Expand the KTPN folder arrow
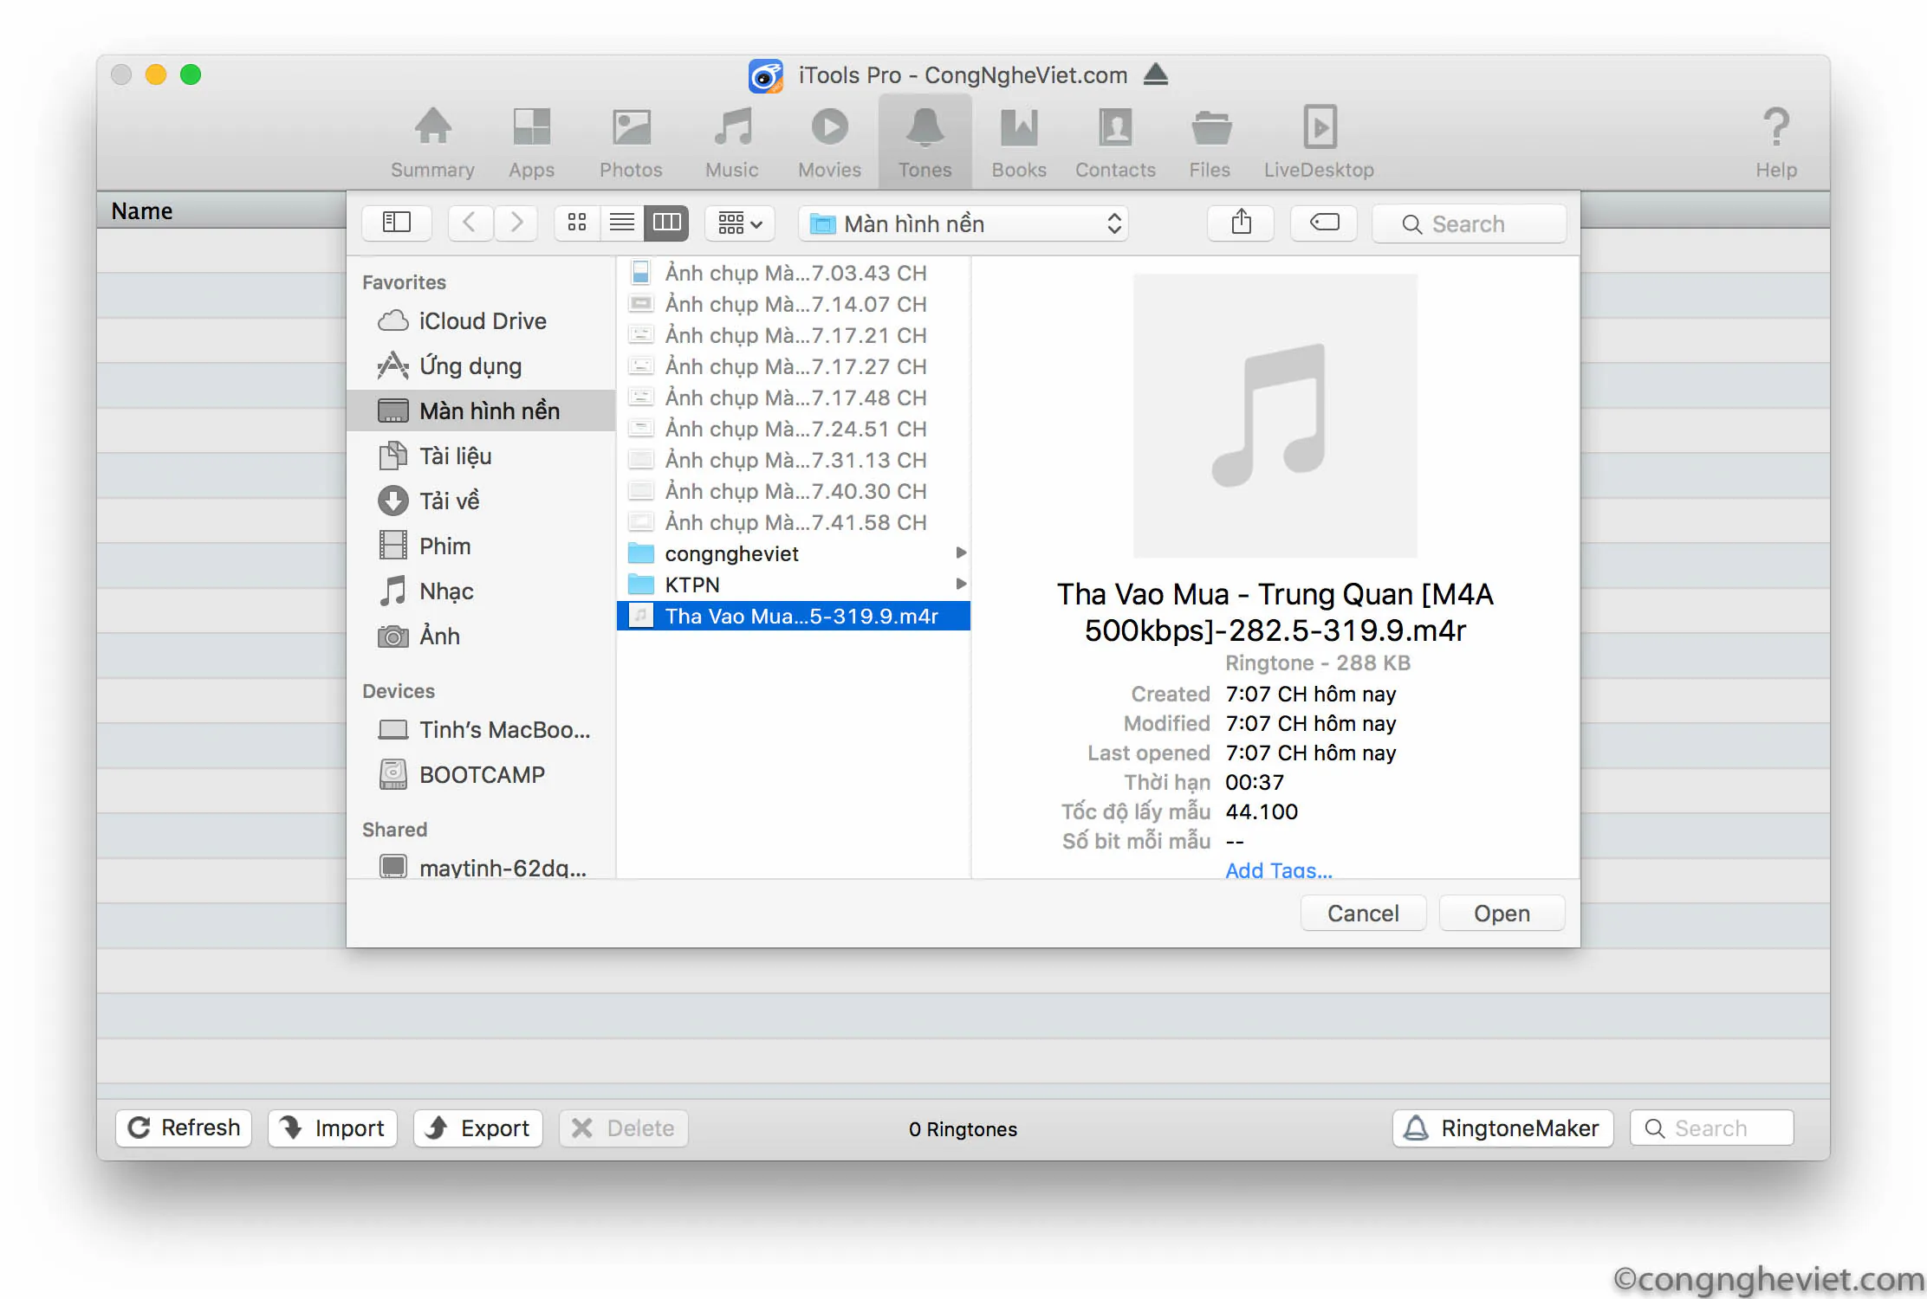Viewport: 1927px width, 1299px height. tap(960, 584)
